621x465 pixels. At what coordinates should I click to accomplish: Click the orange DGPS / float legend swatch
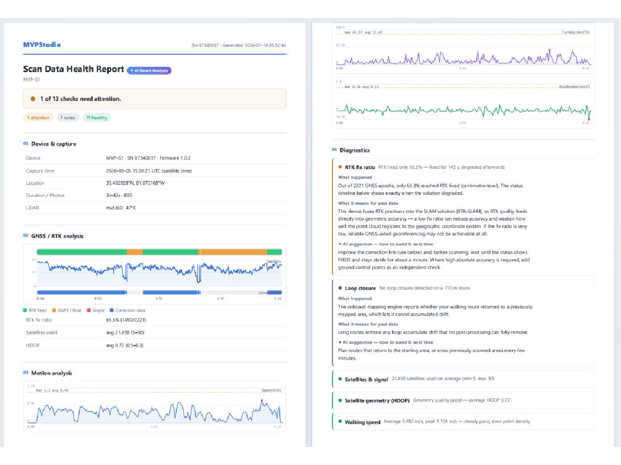point(54,311)
